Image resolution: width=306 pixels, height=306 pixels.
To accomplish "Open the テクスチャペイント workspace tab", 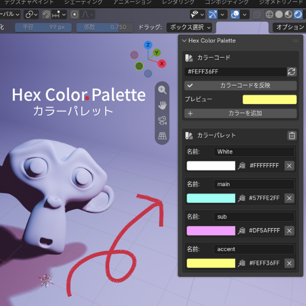I will pyautogui.click(x=29, y=2).
